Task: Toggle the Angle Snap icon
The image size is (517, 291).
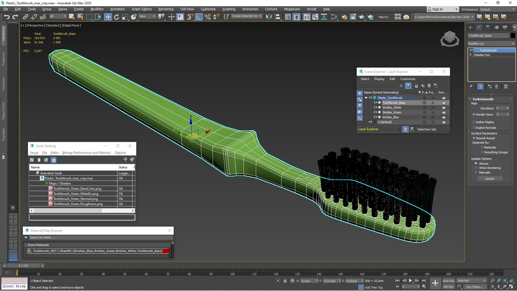Action: pyautogui.click(x=199, y=17)
